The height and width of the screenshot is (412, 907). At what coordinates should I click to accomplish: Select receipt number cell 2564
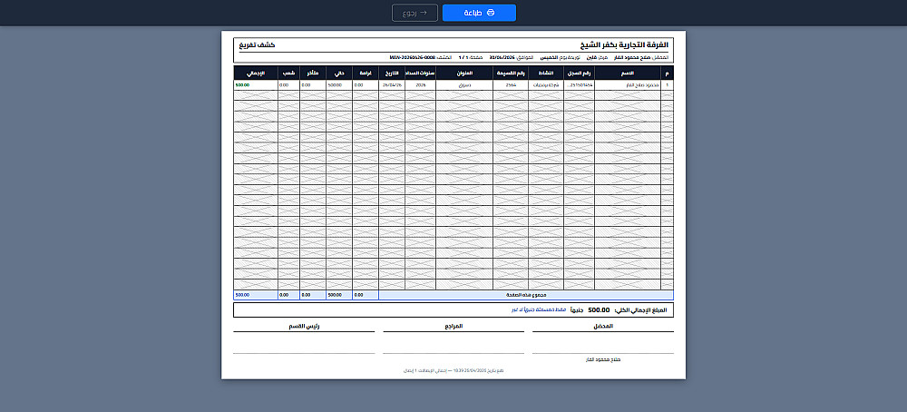[x=511, y=85]
